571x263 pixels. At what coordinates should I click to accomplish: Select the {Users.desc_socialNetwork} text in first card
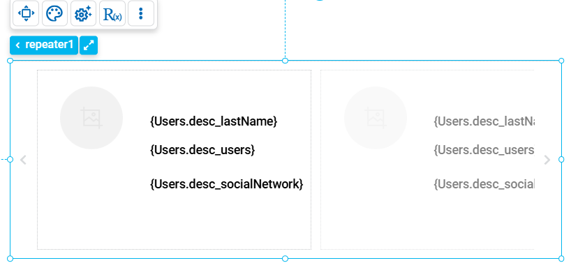point(226,184)
